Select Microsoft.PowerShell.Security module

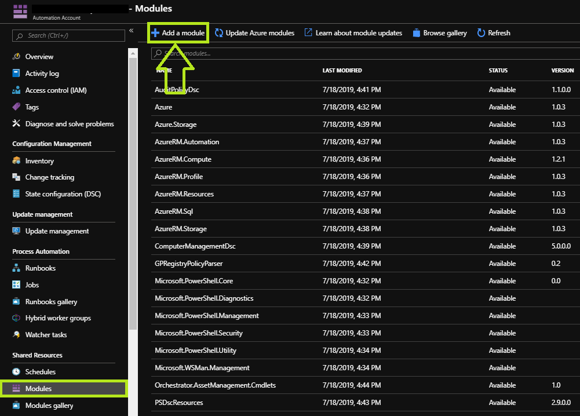click(366, 333)
